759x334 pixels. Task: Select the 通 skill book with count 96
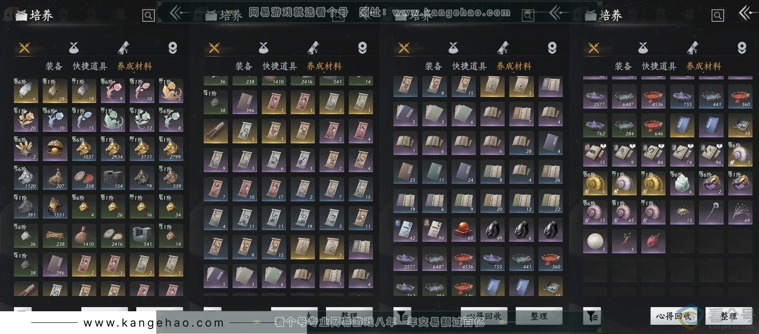click(x=712, y=154)
